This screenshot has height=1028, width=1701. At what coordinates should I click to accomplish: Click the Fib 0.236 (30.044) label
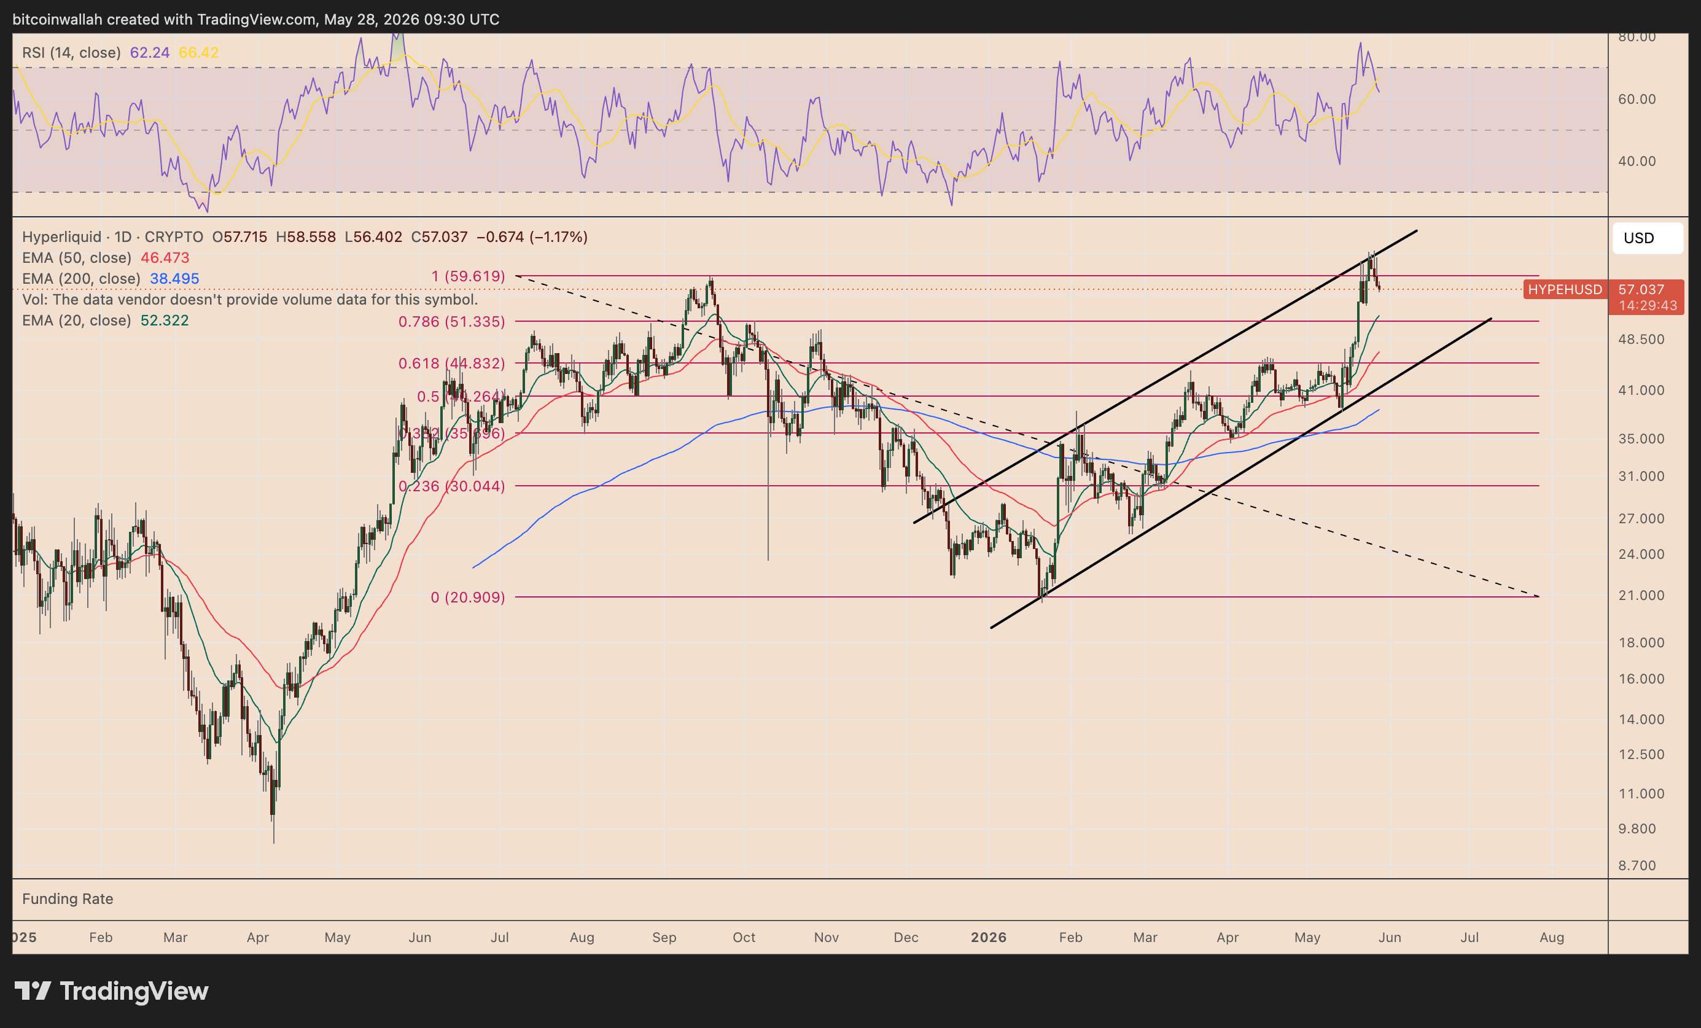[x=451, y=486]
